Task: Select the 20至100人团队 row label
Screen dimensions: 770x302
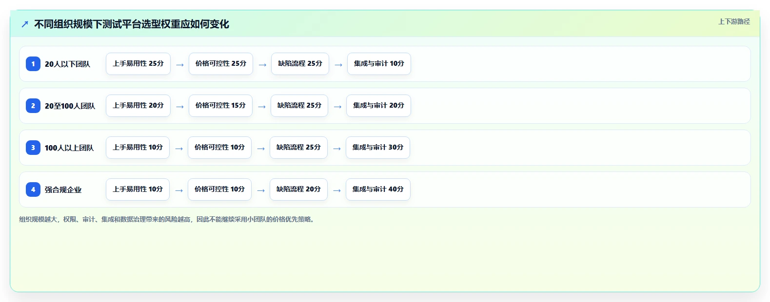Action: click(70, 106)
